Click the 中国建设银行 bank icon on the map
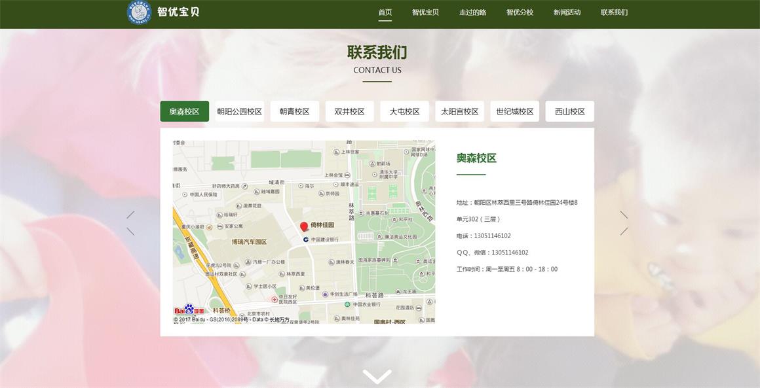Image resolution: width=760 pixels, height=388 pixels. pos(305,239)
